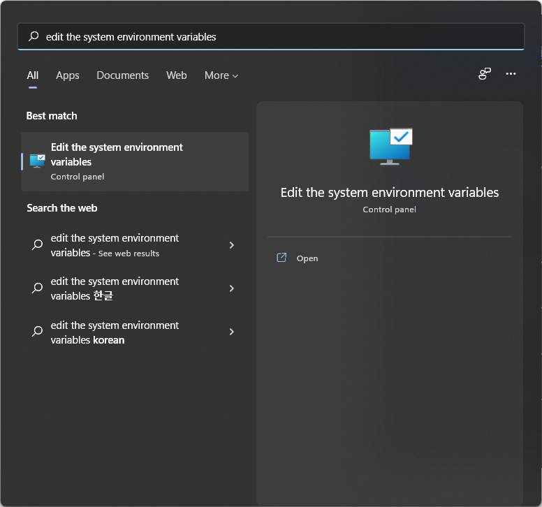Click the preview title 'Edit the system environment variables'
This screenshot has height=507, width=542.
pos(390,193)
